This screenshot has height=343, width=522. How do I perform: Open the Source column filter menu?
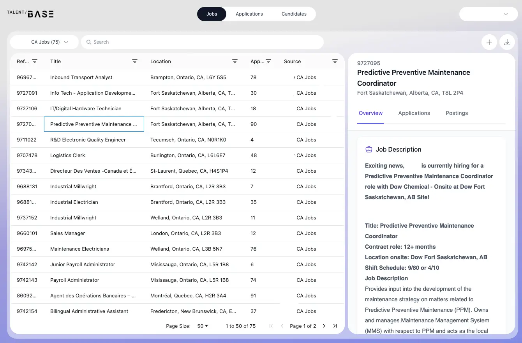(x=335, y=61)
